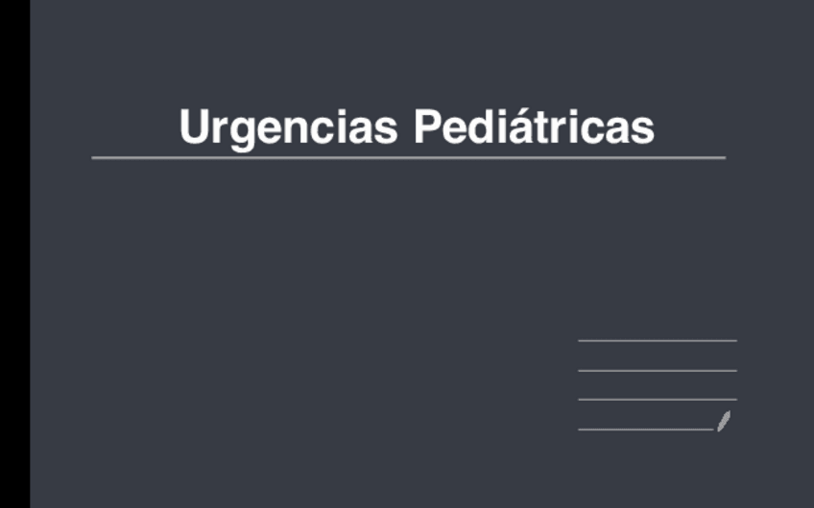The image size is (814, 508).
Task: Click the right end of the top note line
Action: tap(734, 340)
